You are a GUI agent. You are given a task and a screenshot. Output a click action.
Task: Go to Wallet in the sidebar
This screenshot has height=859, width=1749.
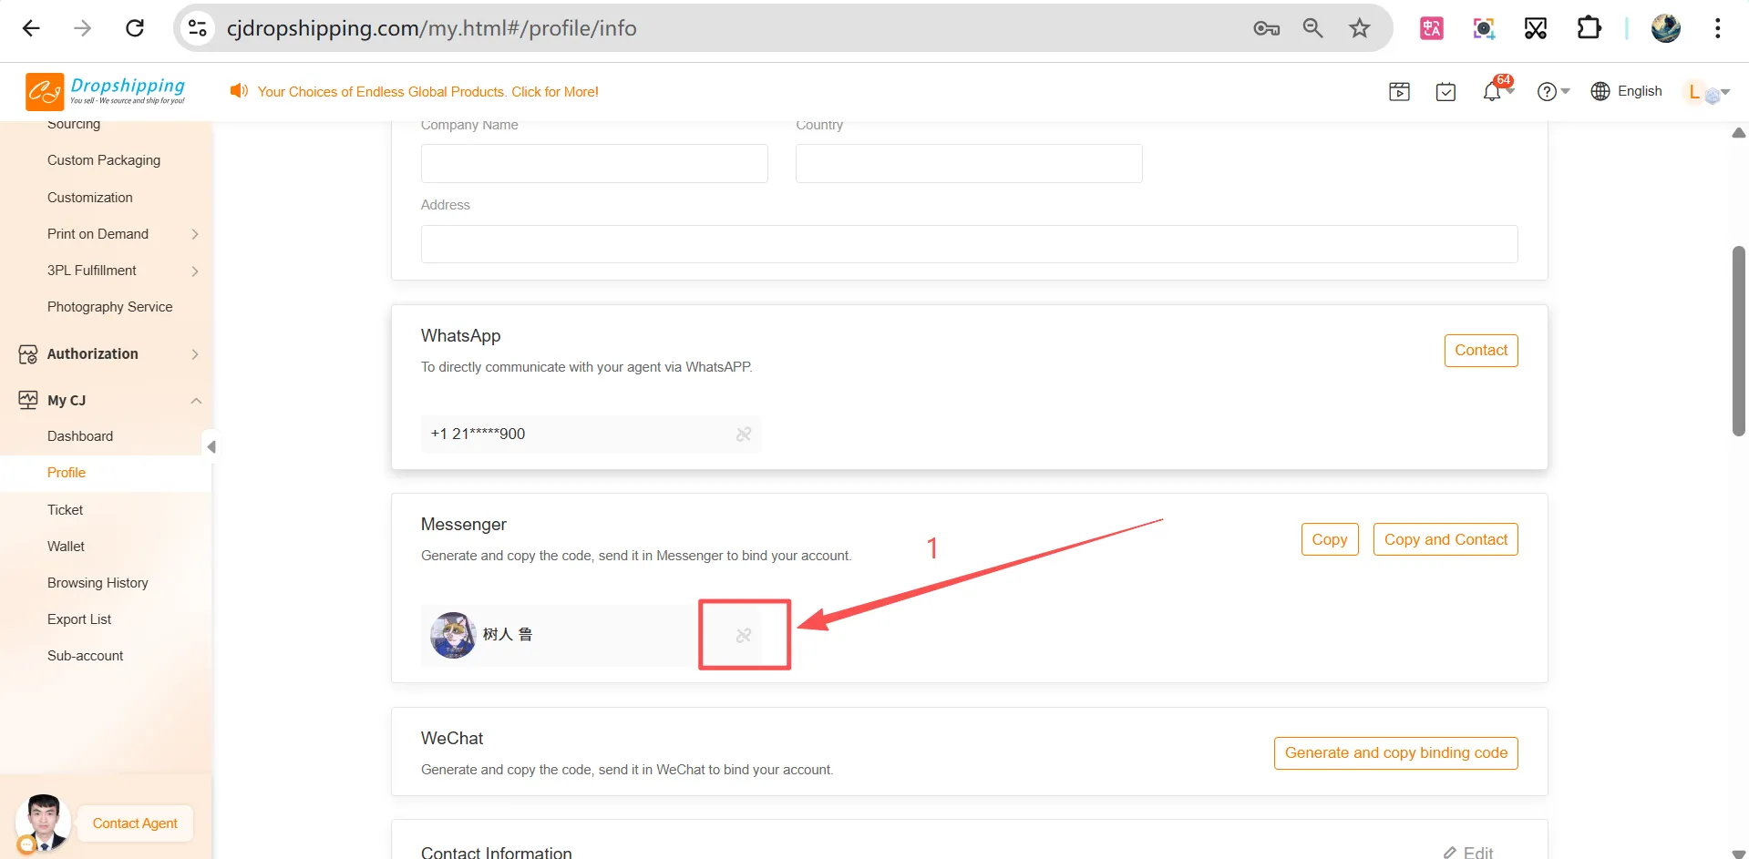66,547
